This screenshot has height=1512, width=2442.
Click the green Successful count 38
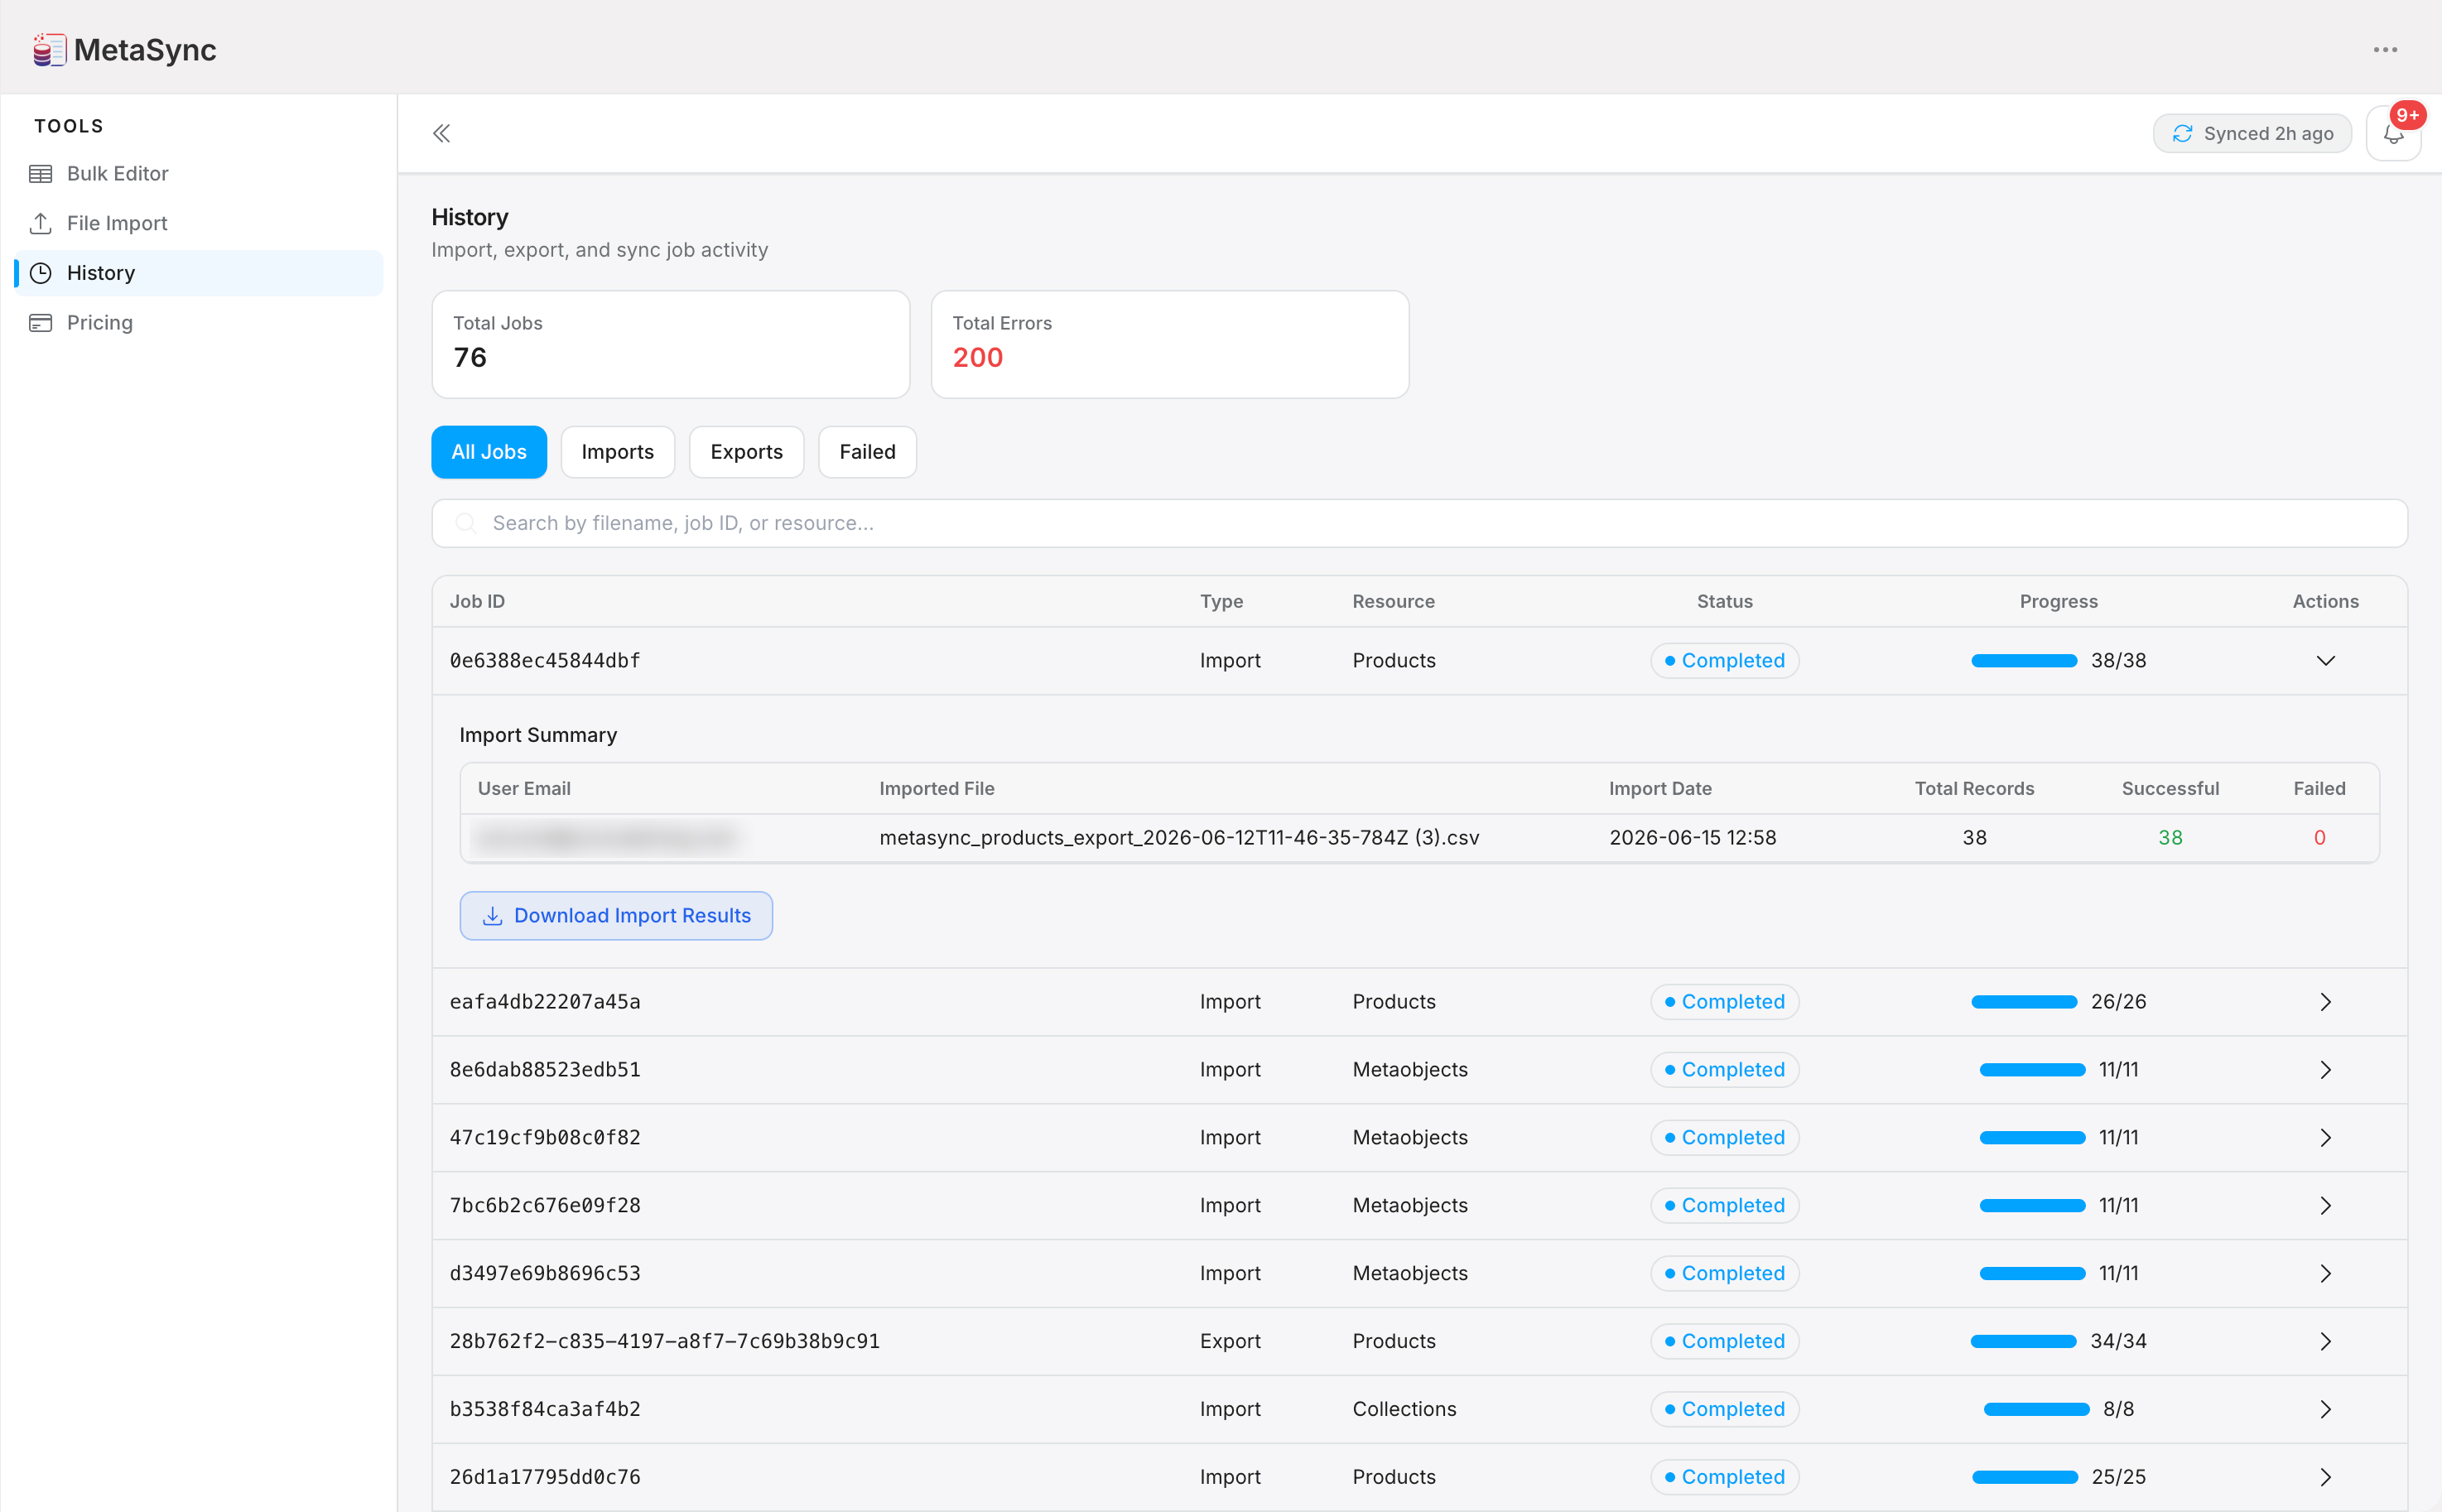(2170, 838)
